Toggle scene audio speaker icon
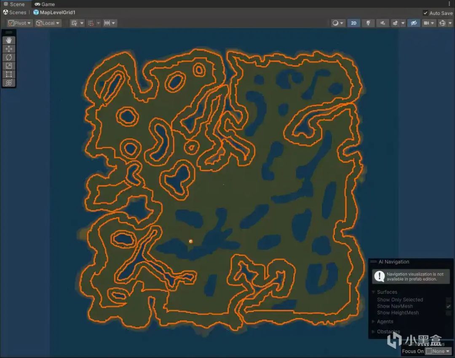 click(x=383, y=23)
